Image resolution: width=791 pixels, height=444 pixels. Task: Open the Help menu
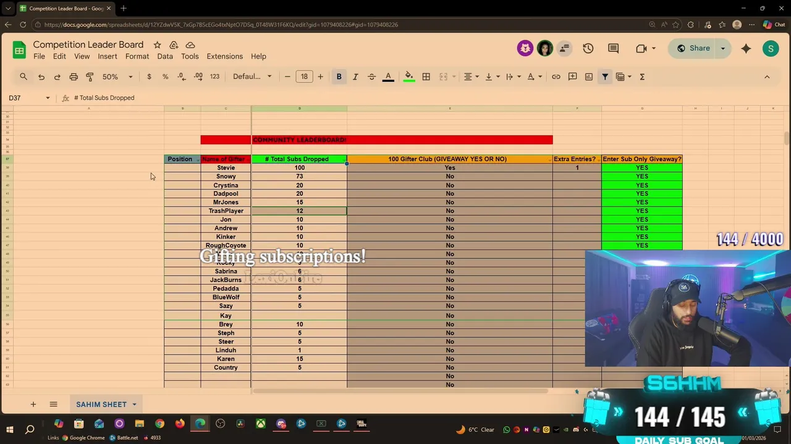[x=258, y=56]
